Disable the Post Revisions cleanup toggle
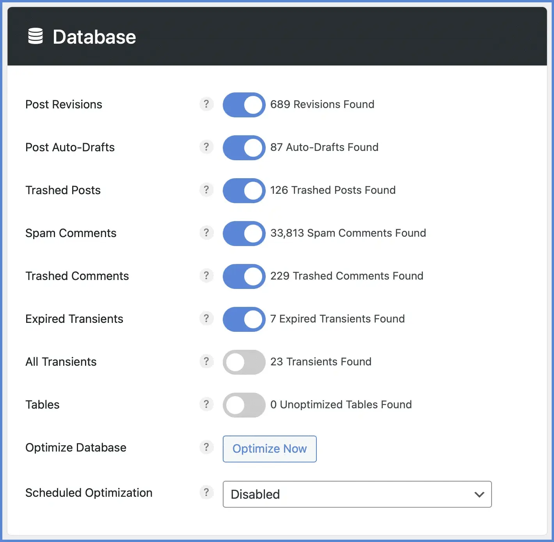This screenshot has width=554, height=542. click(243, 105)
